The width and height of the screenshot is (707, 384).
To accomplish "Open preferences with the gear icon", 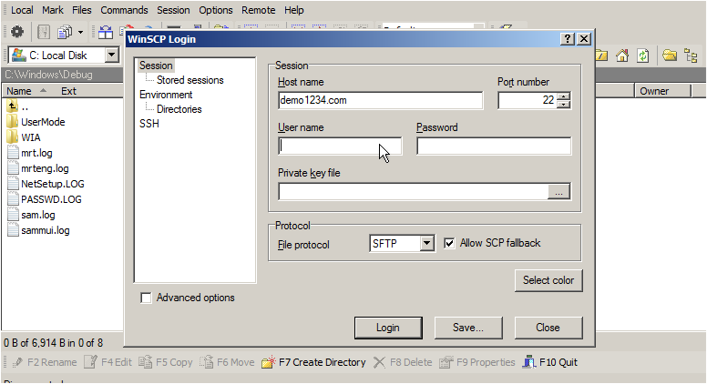I will (17, 32).
